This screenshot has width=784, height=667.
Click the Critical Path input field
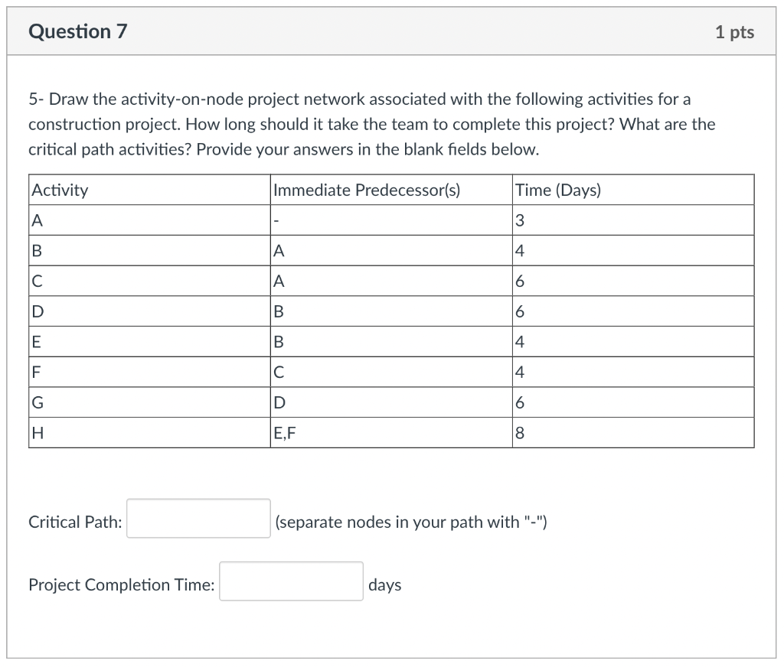(198, 518)
